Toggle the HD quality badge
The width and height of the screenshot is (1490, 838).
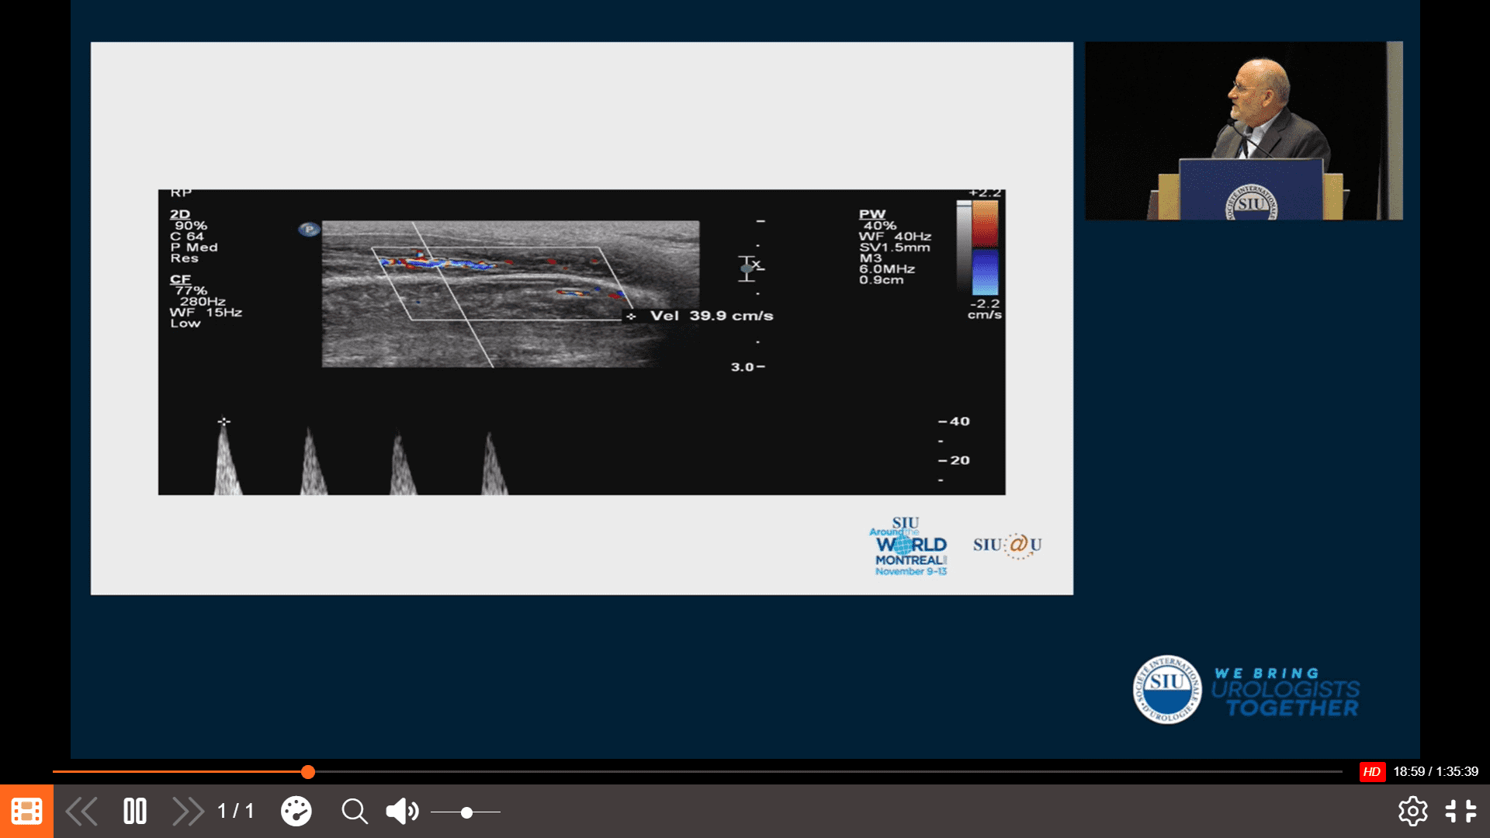[1372, 771]
